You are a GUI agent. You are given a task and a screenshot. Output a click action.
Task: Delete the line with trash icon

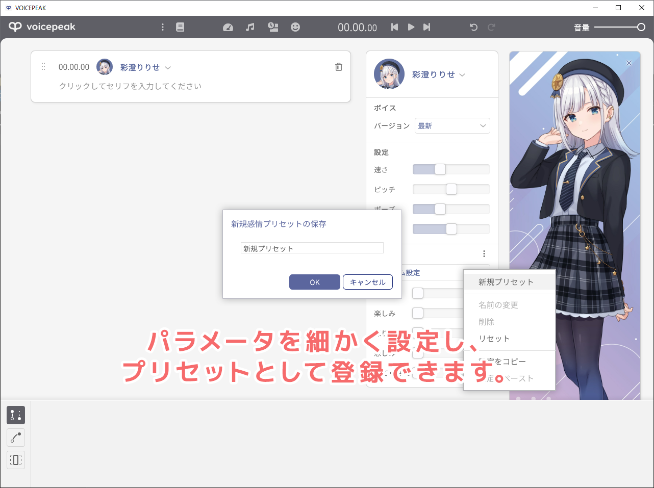pyautogui.click(x=339, y=67)
